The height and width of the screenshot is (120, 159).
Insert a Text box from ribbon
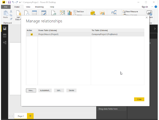click(79, 11)
